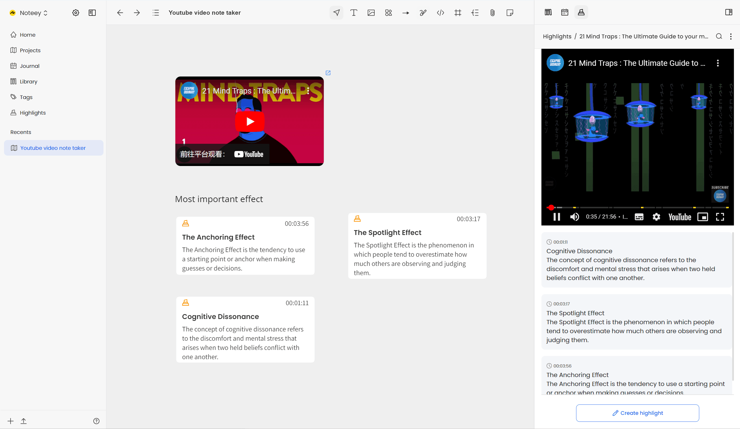Open side panel video more options
This screenshot has height=429, width=740.
tap(718, 63)
